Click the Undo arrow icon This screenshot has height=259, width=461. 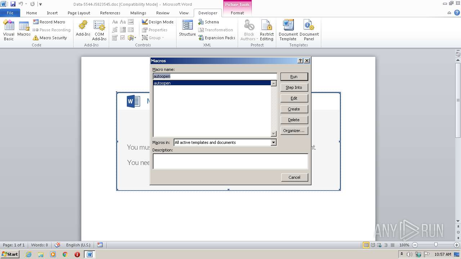(x=21, y=4)
